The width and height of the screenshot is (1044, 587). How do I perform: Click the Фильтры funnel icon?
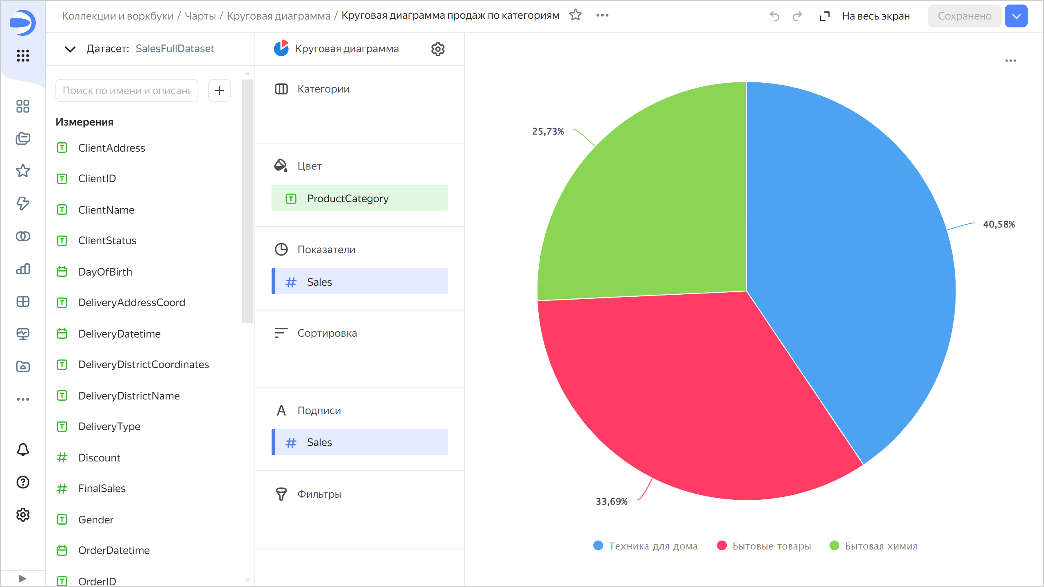(x=281, y=494)
